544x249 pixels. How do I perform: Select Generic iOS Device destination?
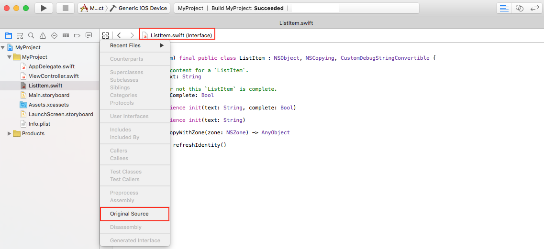[138, 8]
